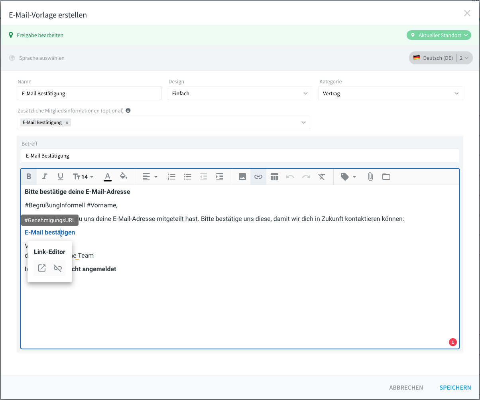Insert an image using the picture icon
This screenshot has height=400, width=480.
click(242, 177)
